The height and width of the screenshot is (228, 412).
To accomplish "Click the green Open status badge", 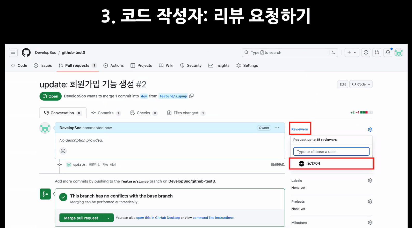I will pos(50,96).
